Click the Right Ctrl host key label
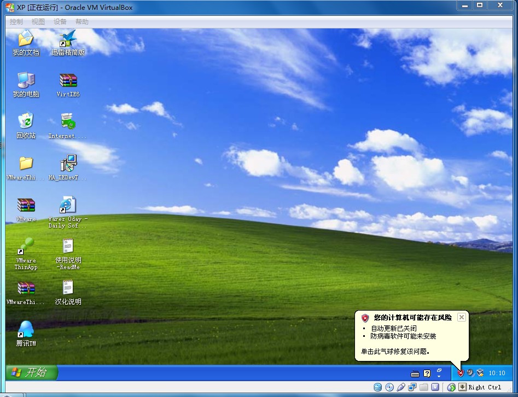 tap(485, 387)
